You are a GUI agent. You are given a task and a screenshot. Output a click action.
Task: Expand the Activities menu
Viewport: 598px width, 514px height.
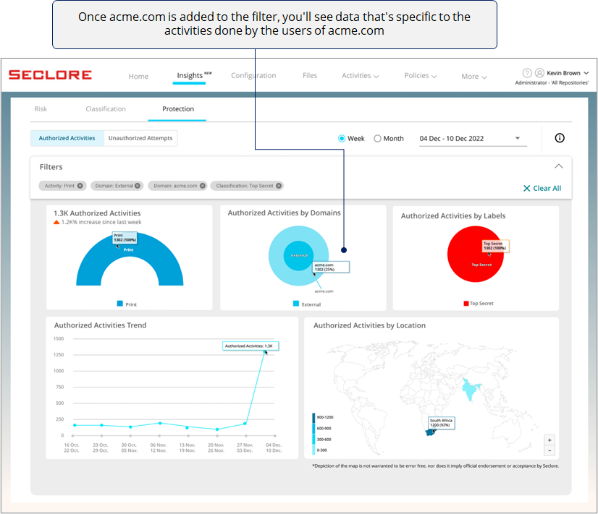pyautogui.click(x=360, y=76)
